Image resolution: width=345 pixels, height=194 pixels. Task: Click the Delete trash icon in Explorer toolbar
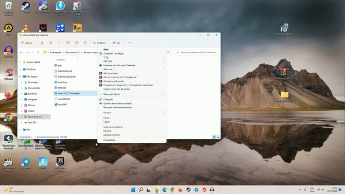(x=85, y=43)
